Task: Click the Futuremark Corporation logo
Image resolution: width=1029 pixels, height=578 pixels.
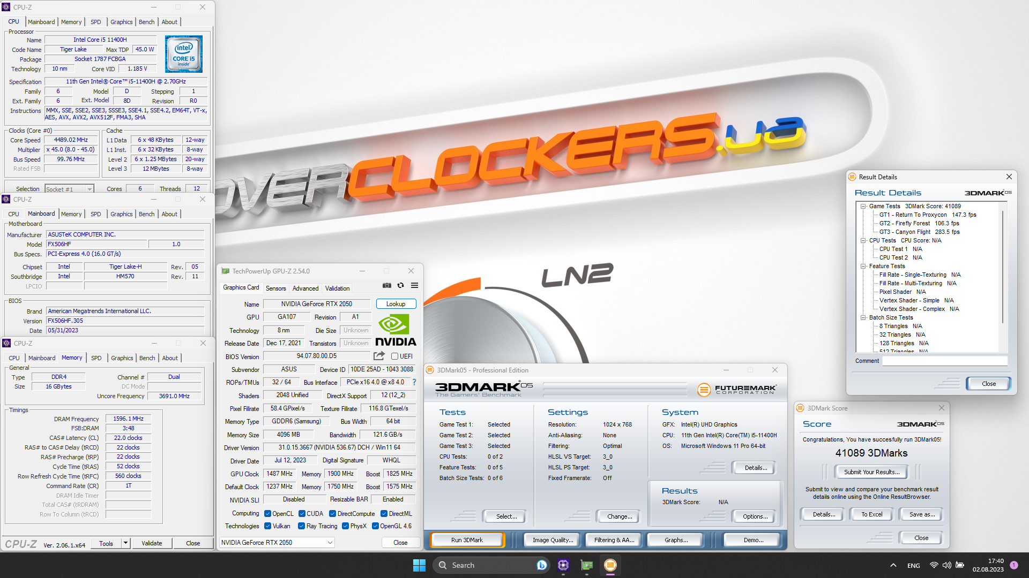Action: 737,390
